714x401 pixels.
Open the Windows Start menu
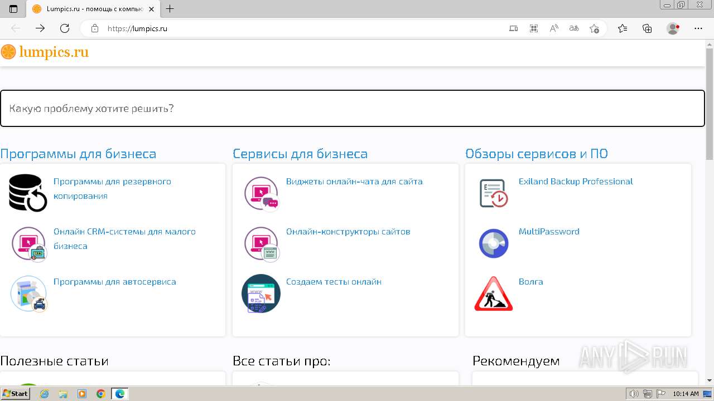point(15,394)
